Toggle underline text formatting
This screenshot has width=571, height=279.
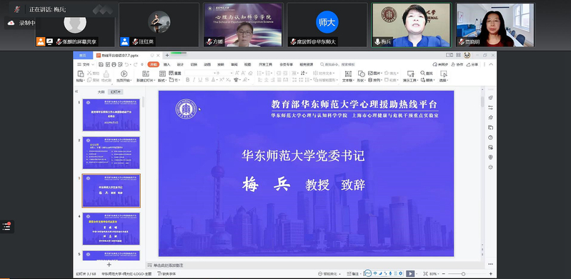[x=200, y=80]
